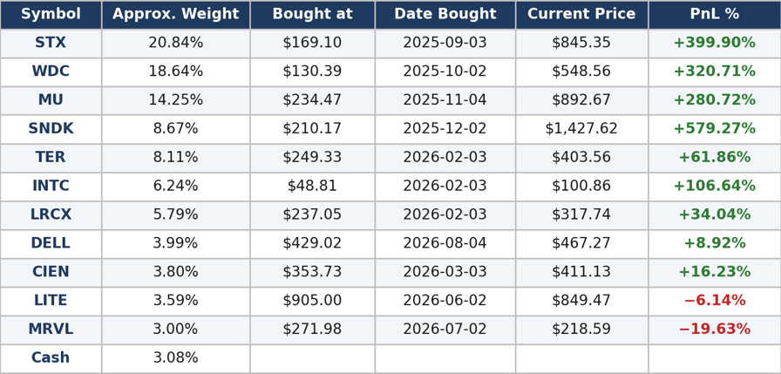Viewport: 781px width, 374px height.
Task: Select the WDC symbol cell
Action: point(51,71)
